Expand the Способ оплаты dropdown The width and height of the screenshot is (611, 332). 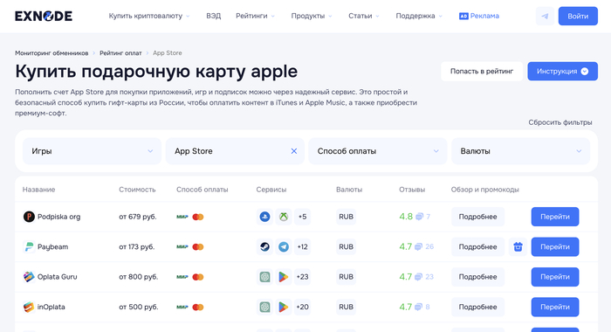378,151
